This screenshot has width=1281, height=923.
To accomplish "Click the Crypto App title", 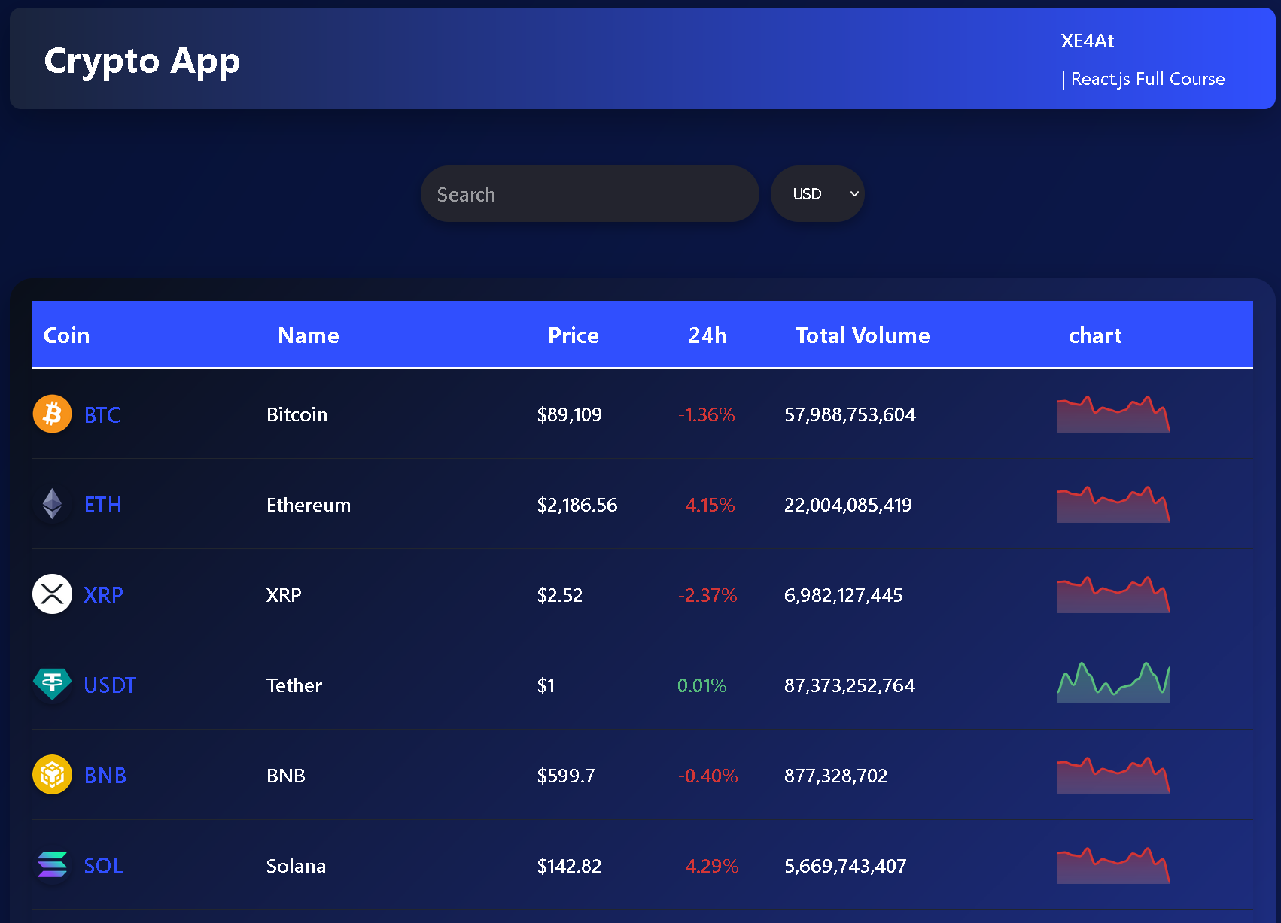I will pyautogui.click(x=141, y=62).
